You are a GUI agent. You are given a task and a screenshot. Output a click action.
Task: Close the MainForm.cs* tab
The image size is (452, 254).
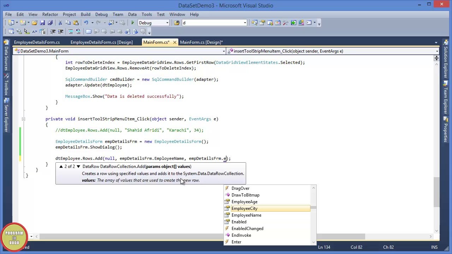click(x=174, y=42)
